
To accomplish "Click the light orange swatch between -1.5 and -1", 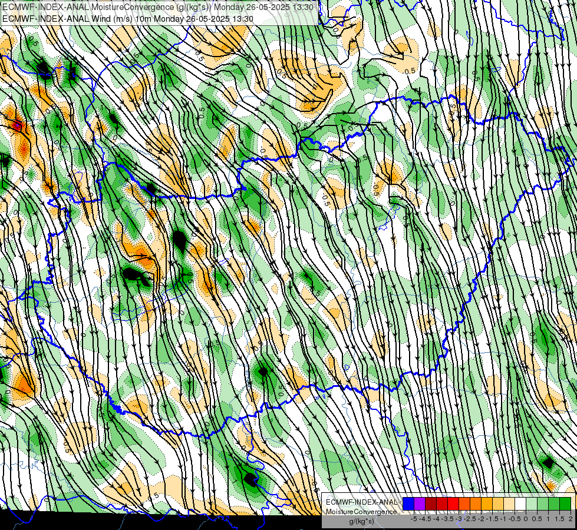I will [x=498, y=503].
